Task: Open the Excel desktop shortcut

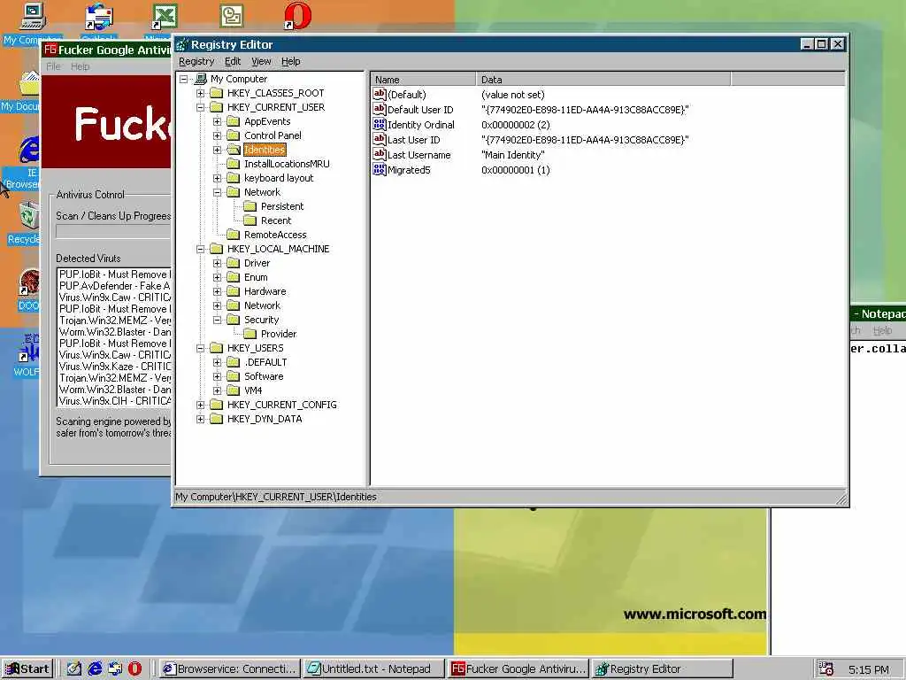Action: [165, 16]
